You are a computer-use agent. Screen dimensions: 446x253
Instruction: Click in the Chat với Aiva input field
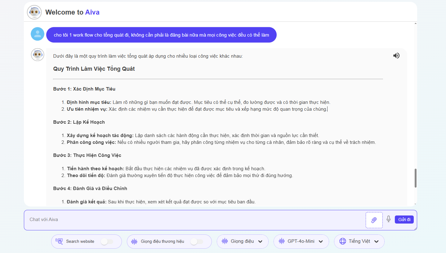click(195, 220)
